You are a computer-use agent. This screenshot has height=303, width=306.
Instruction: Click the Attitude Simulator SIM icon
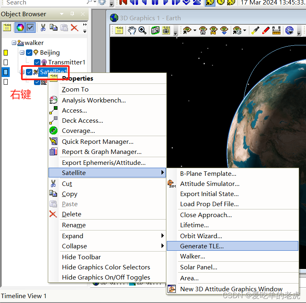click(x=172, y=184)
